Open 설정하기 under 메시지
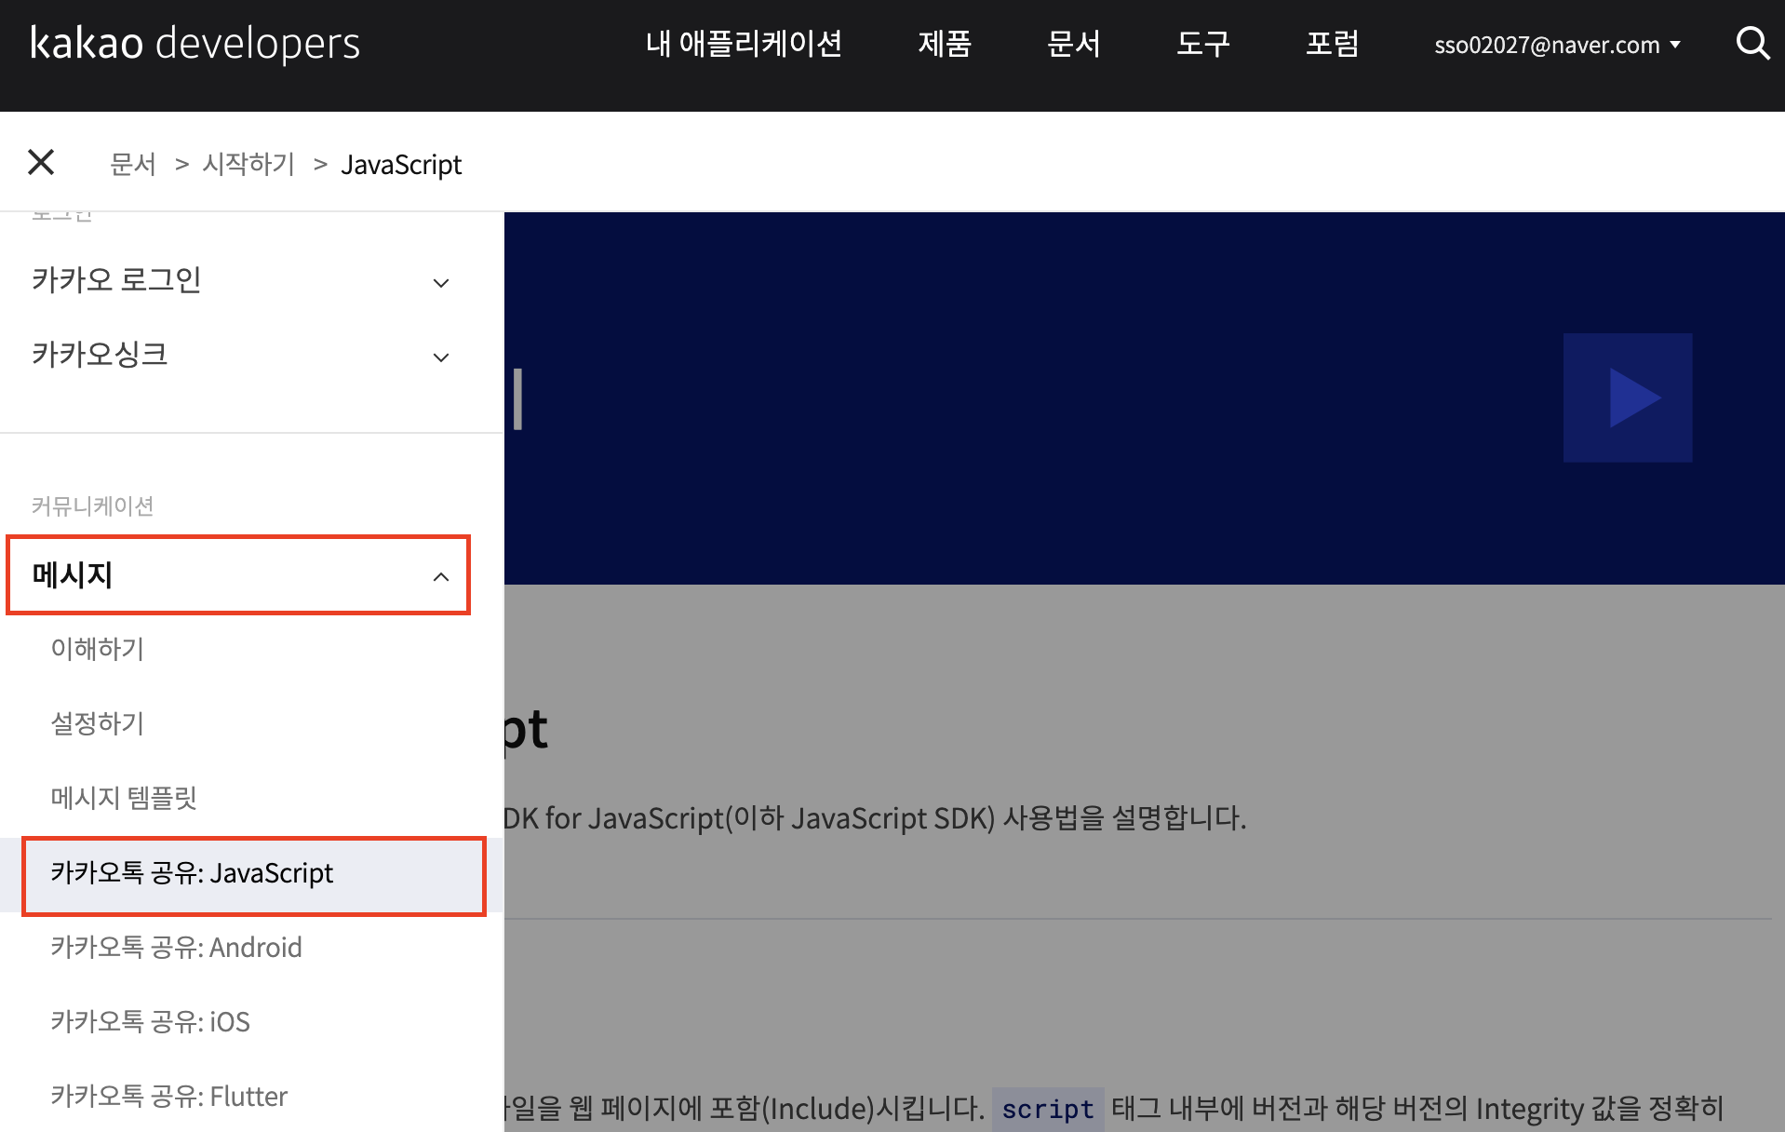The width and height of the screenshot is (1785, 1132). click(98, 722)
